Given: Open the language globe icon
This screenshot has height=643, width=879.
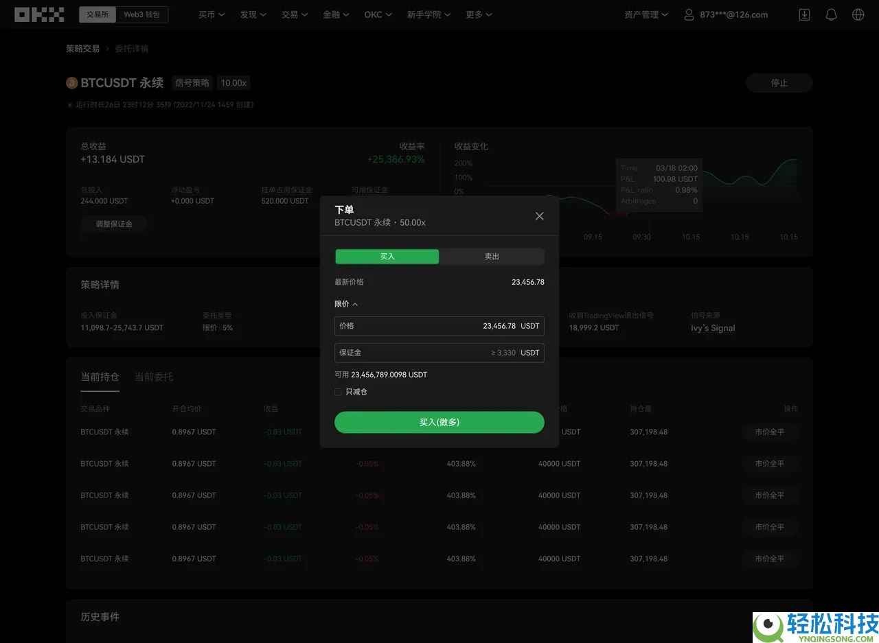Looking at the screenshot, I should [x=858, y=14].
